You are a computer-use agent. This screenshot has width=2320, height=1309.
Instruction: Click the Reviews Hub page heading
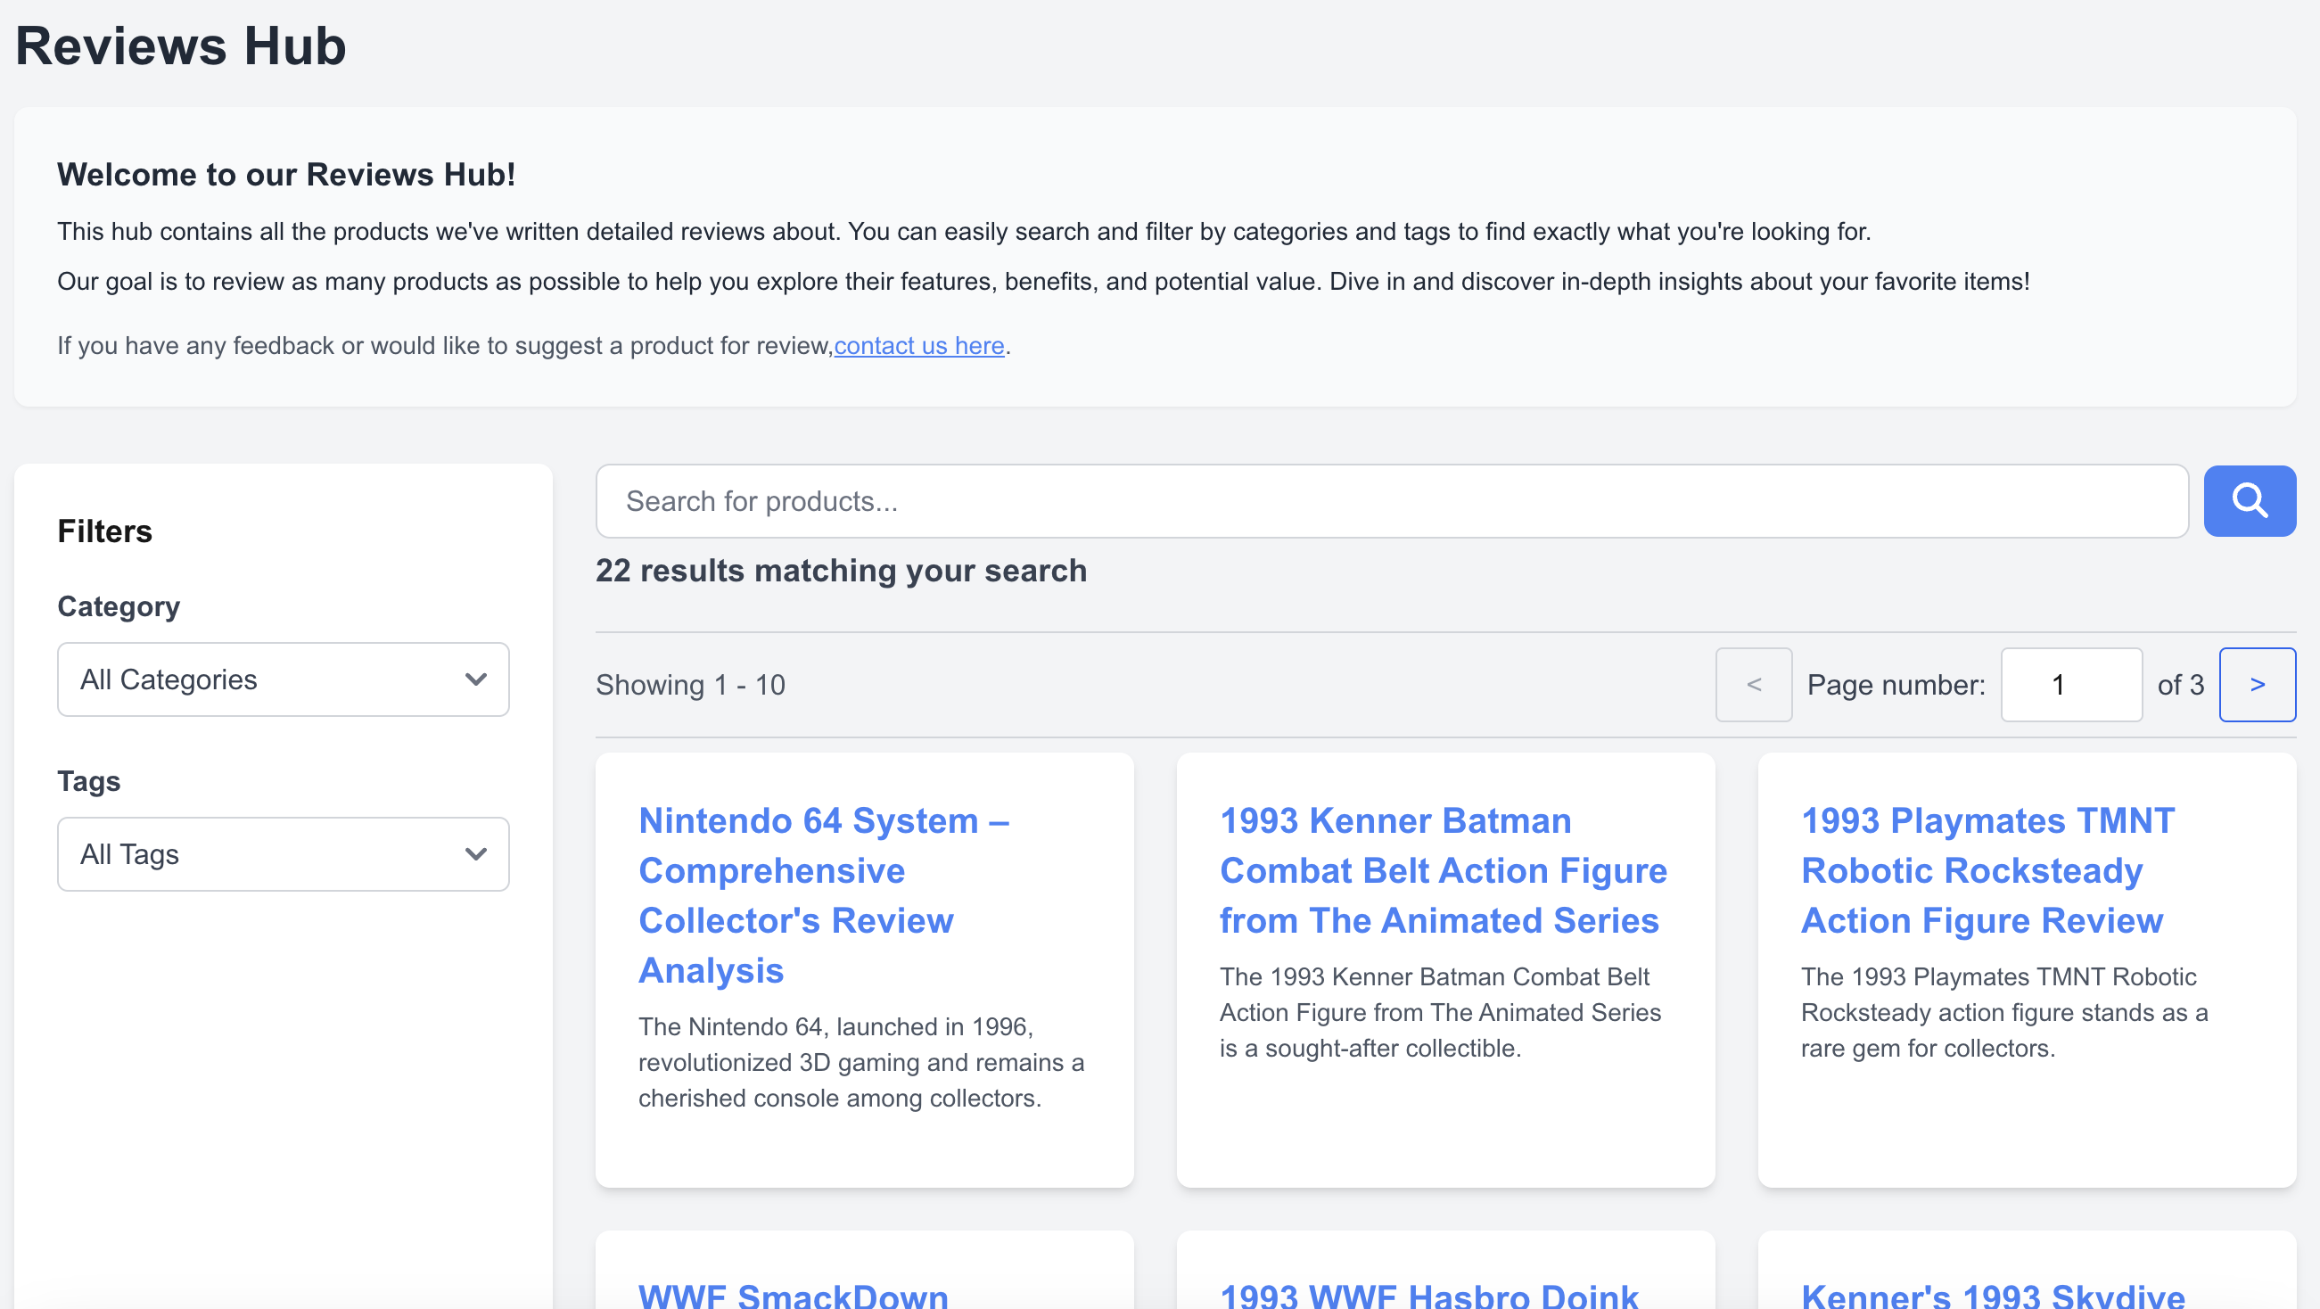pos(180,46)
